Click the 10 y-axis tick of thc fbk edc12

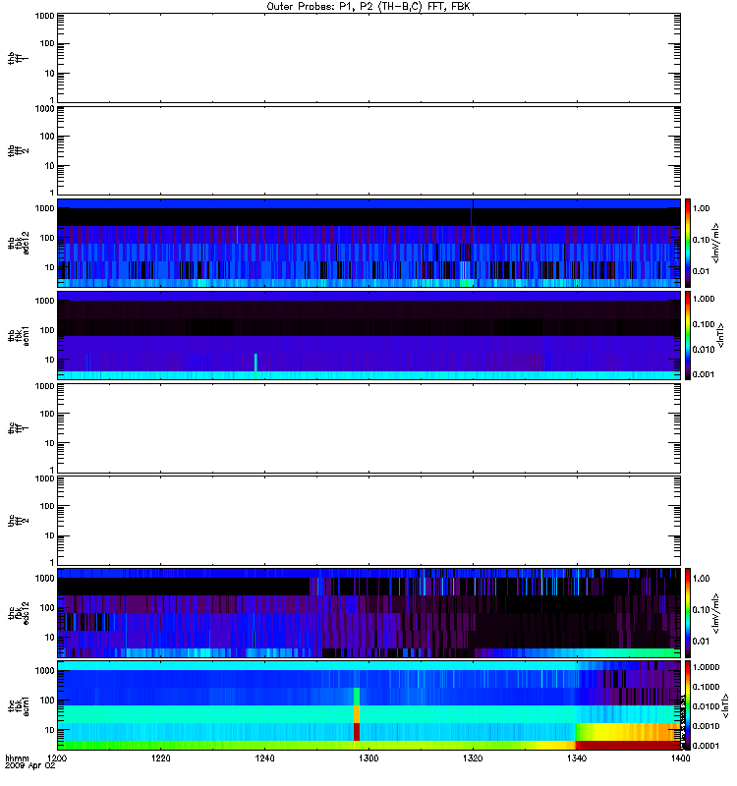pos(50,638)
